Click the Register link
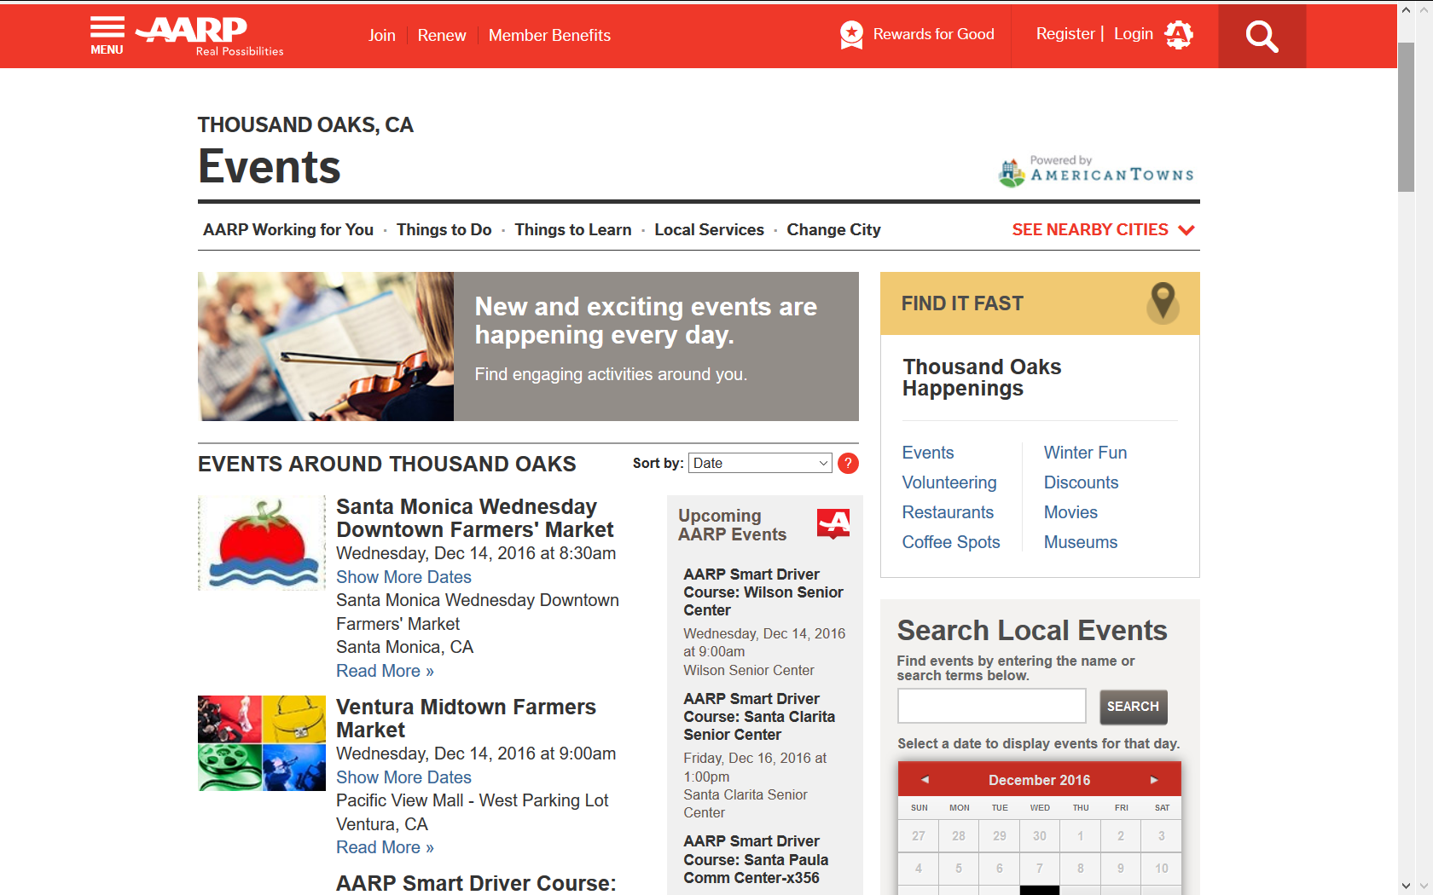The height and width of the screenshot is (895, 1433). [x=1065, y=33]
